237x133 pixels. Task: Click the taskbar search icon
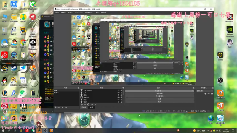click(9, 131)
